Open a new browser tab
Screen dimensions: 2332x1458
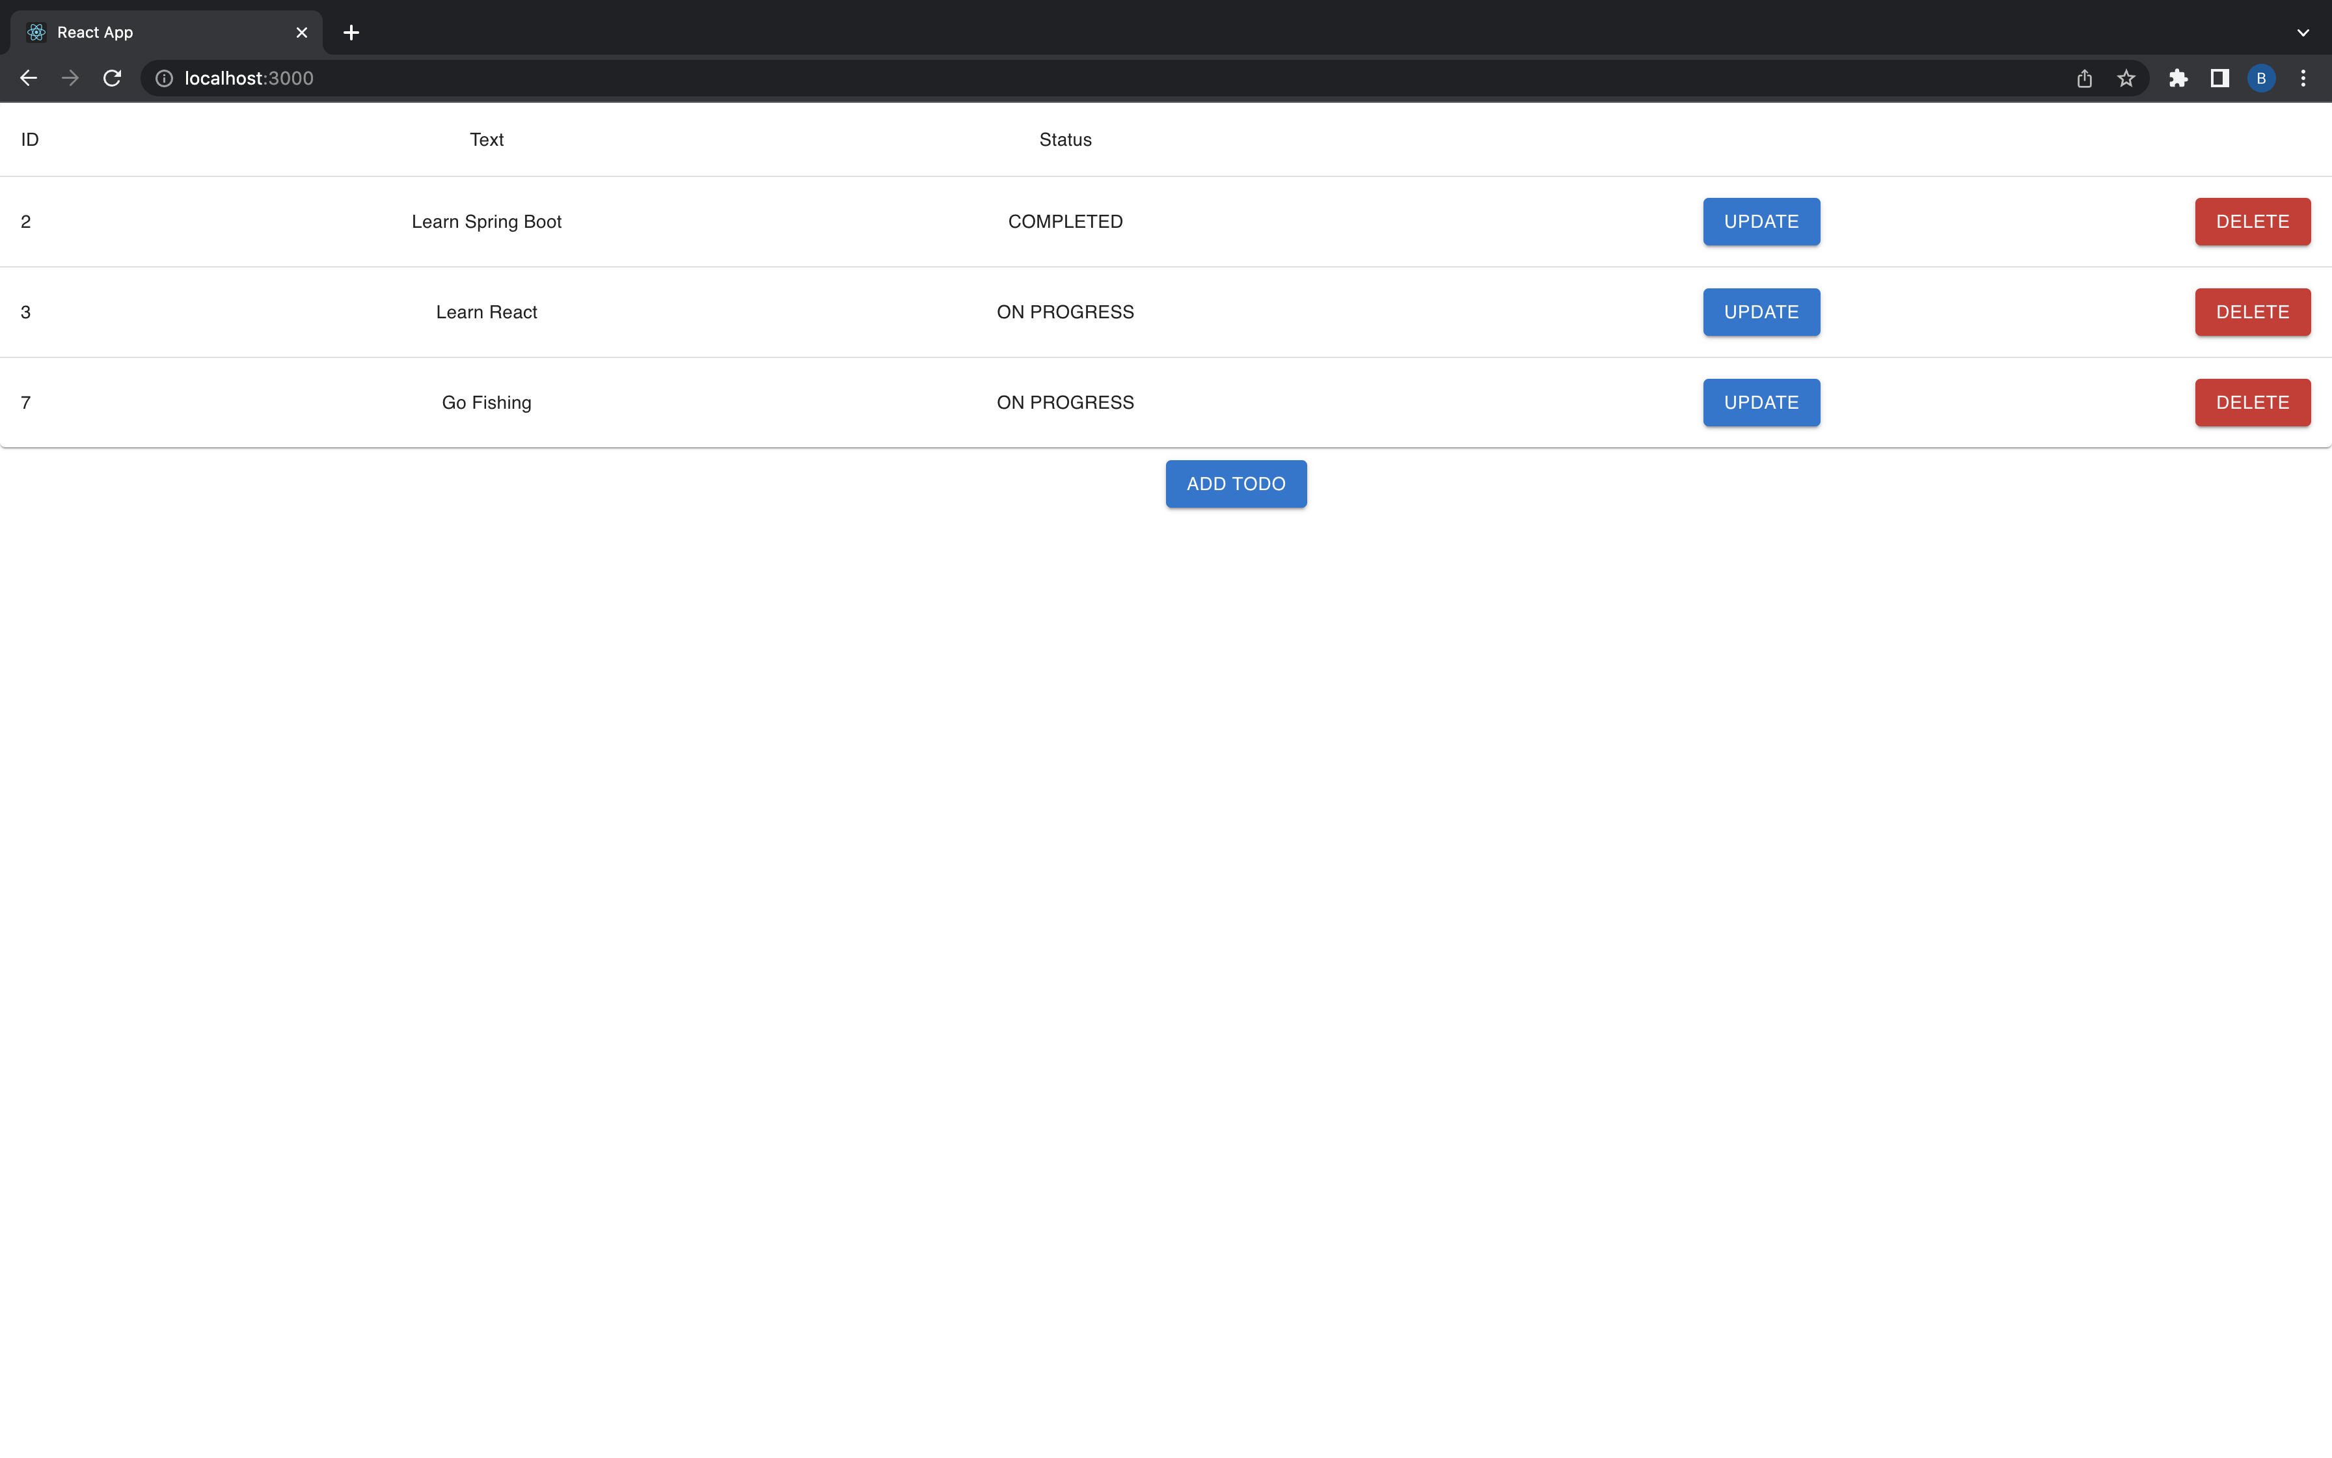click(x=351, y=32)
